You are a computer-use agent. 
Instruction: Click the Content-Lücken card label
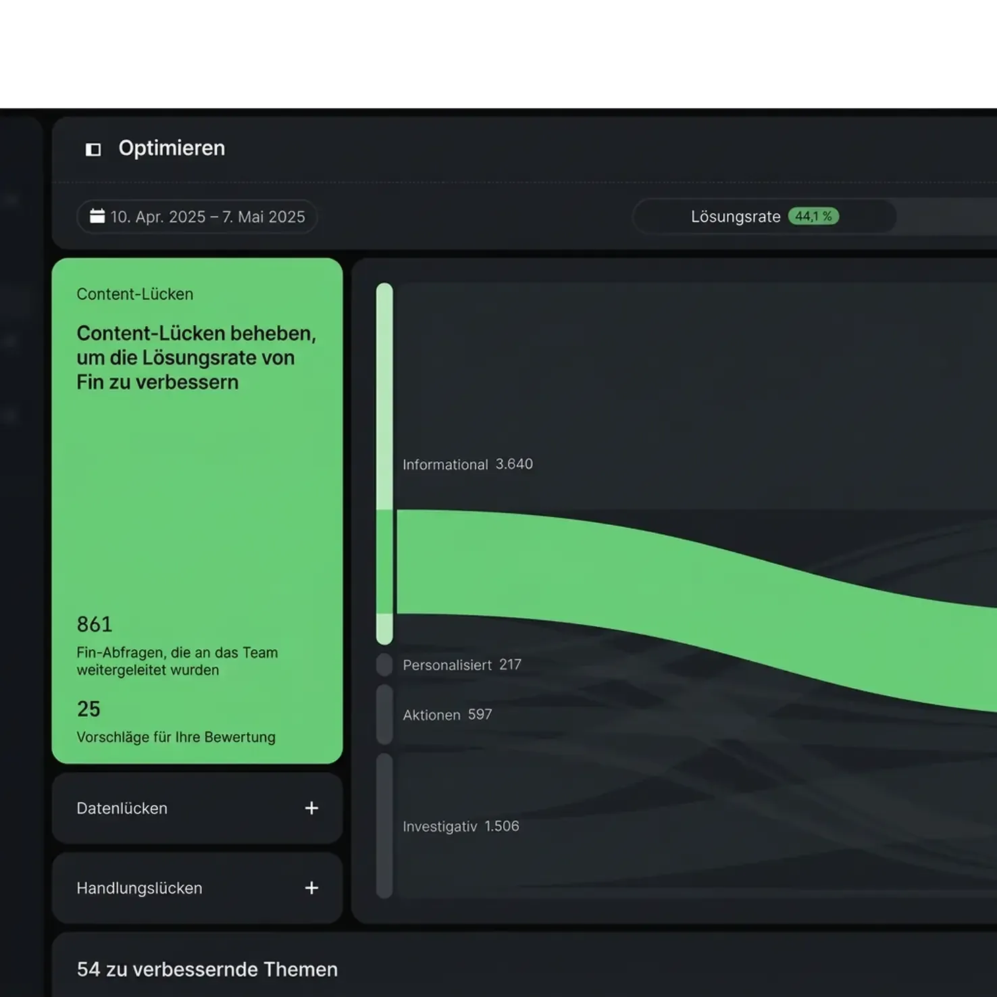point(135,294)
